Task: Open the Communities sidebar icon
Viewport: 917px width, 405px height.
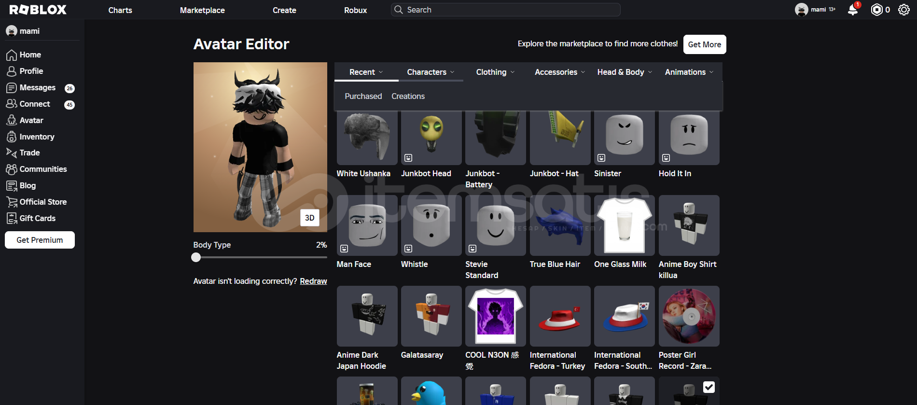Action: pos(12,169)
